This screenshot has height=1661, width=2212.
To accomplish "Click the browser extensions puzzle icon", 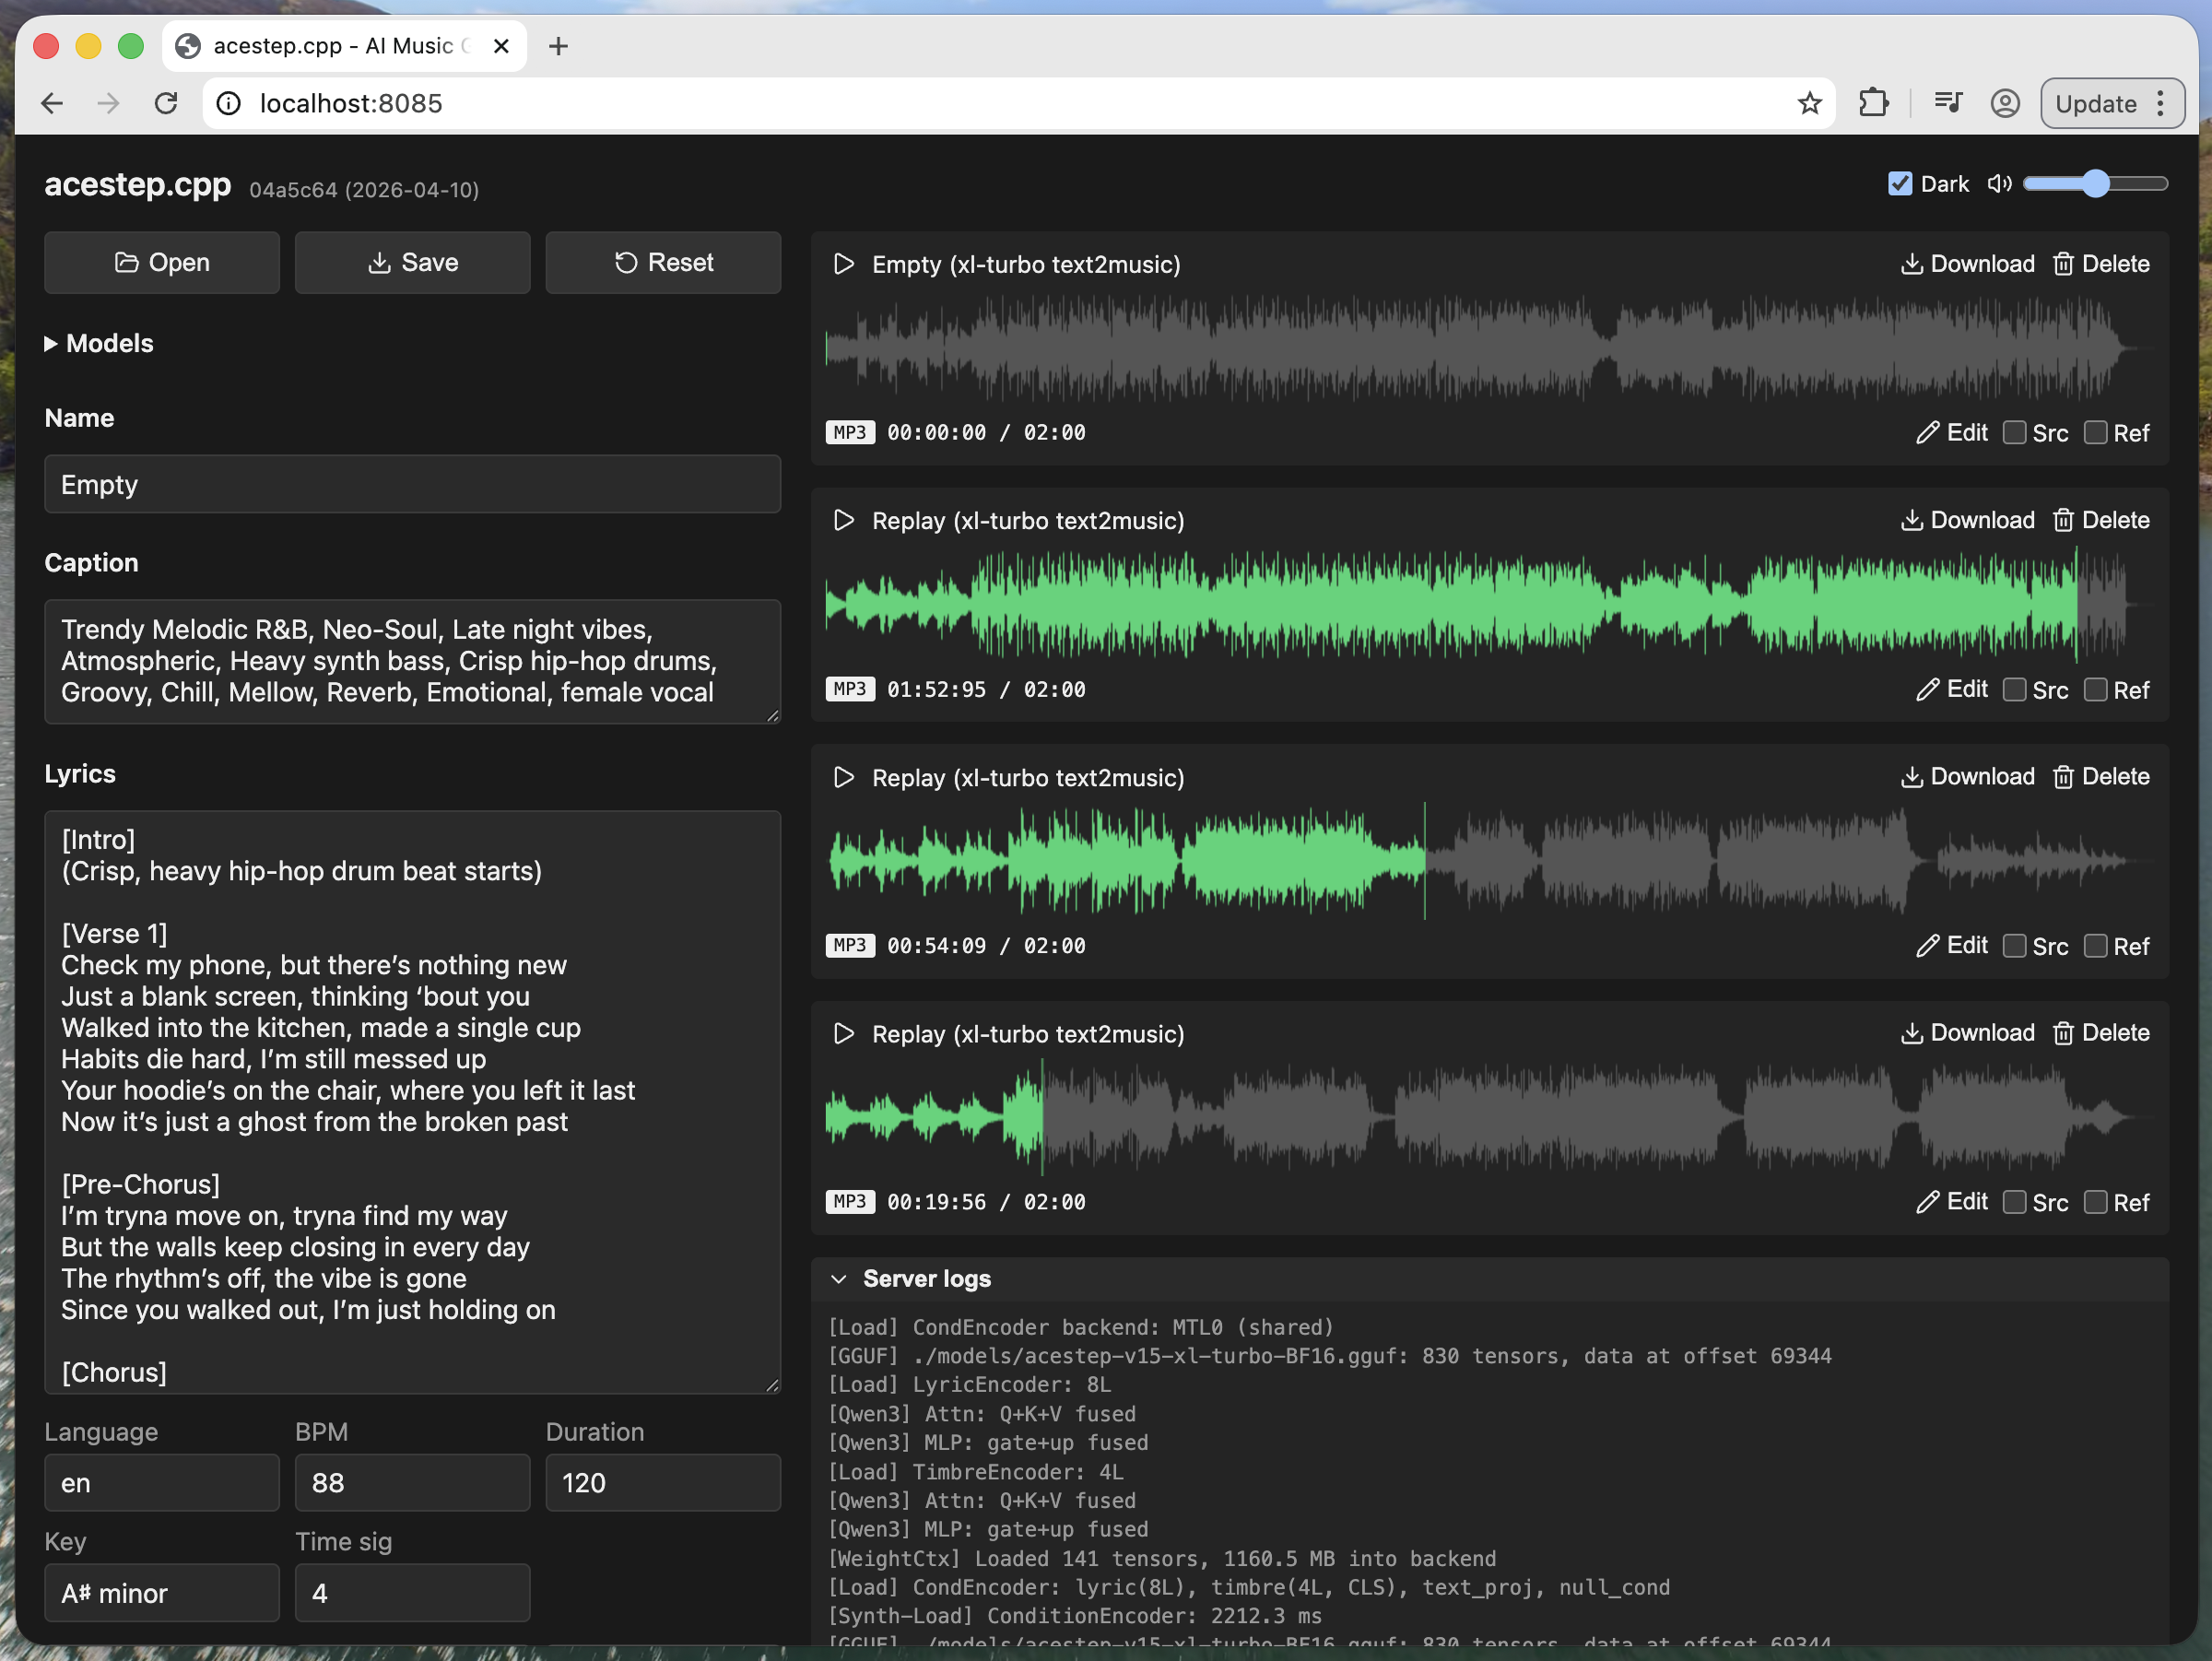I will (x=1873, y=103).
